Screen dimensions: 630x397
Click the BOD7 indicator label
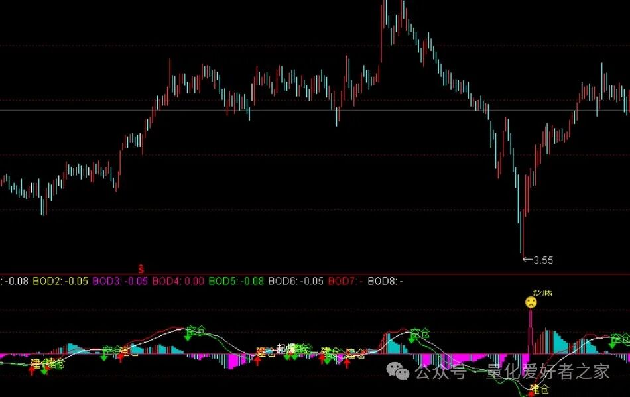tap(346, 281)
